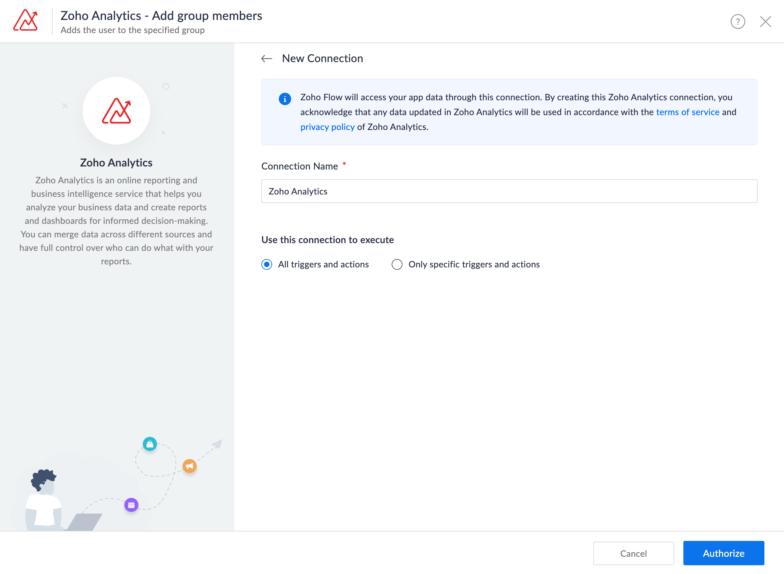Go back using the left arrow icon
This screenshot has width=784, height=574.
pyautogui.click(x=266, y=59)
